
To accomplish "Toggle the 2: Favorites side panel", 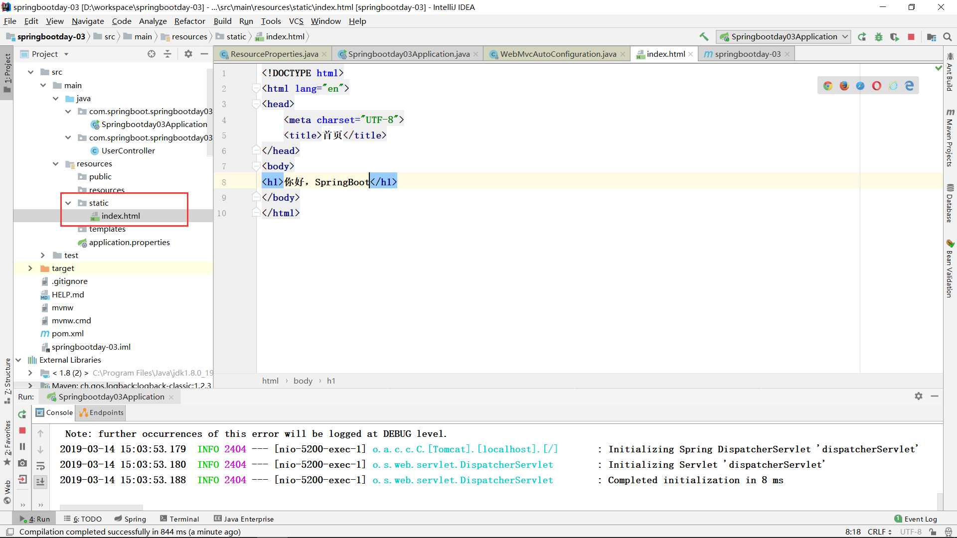I will click(x=7, y=443).
